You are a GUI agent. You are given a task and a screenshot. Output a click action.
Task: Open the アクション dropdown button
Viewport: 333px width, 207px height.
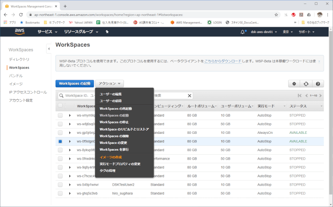click(109, 83)
